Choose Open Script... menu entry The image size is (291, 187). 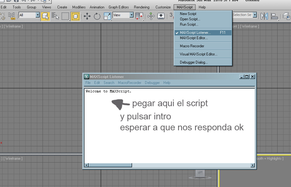click(203, 19)
